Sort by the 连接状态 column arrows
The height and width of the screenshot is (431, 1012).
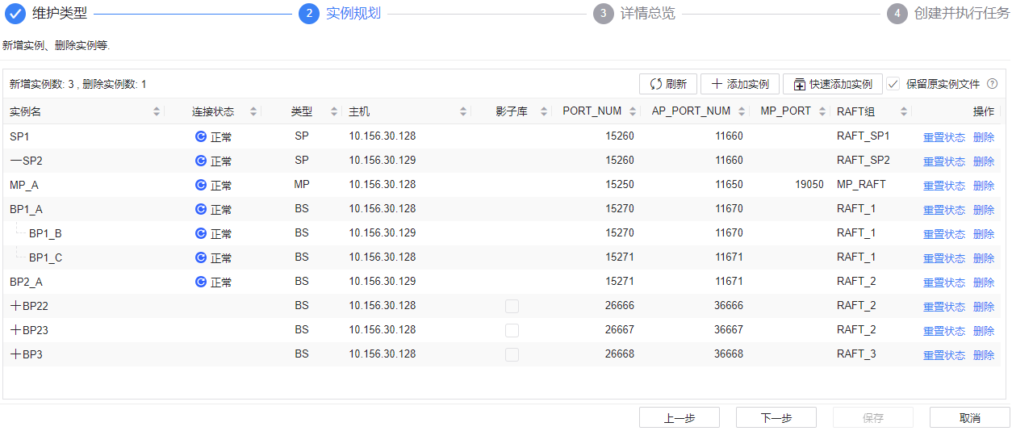click(x=253, y=111)
